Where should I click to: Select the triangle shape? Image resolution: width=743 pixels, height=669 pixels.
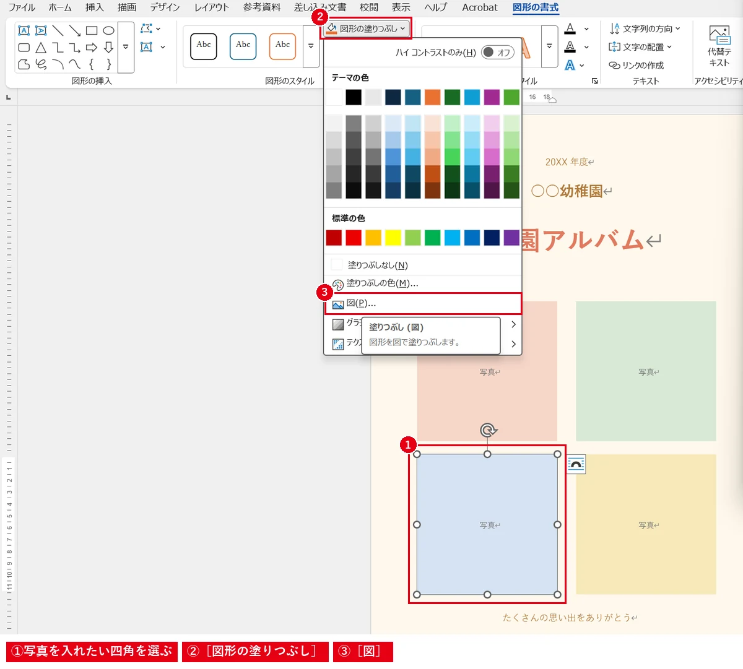[41, 47]
